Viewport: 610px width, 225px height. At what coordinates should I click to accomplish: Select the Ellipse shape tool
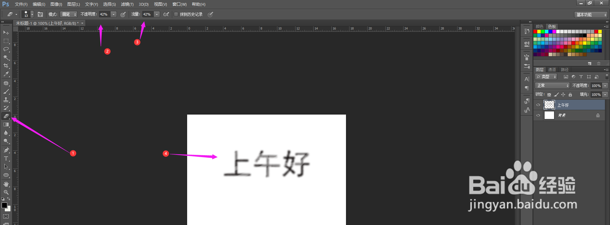[6, 175]
